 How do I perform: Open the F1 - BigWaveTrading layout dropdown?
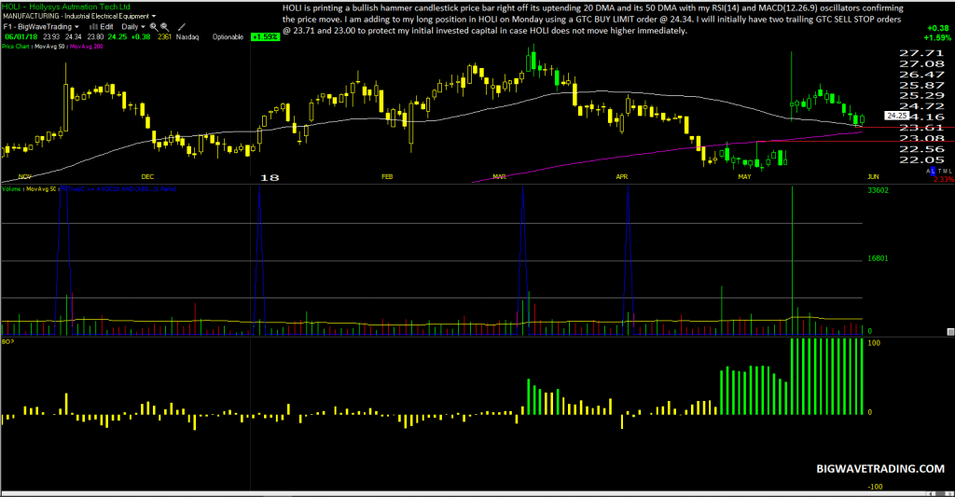coord(41,27)
